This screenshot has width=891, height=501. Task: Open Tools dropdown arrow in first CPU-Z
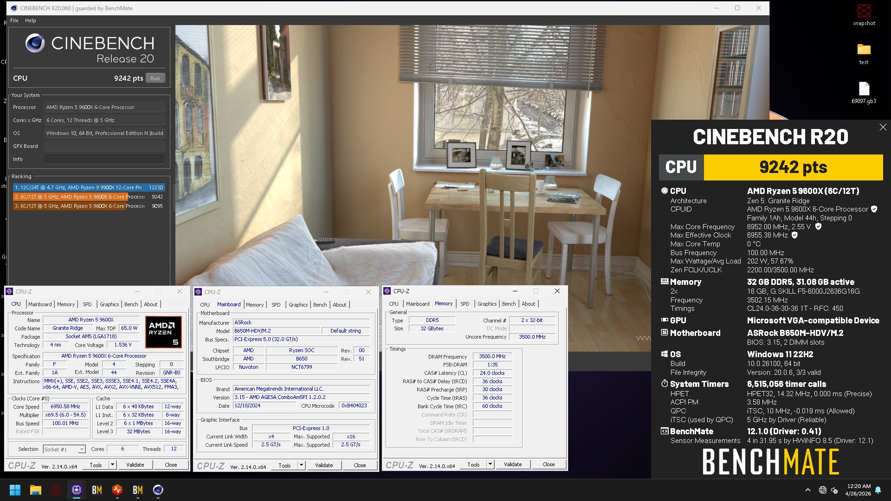click(x=112, y=465)
